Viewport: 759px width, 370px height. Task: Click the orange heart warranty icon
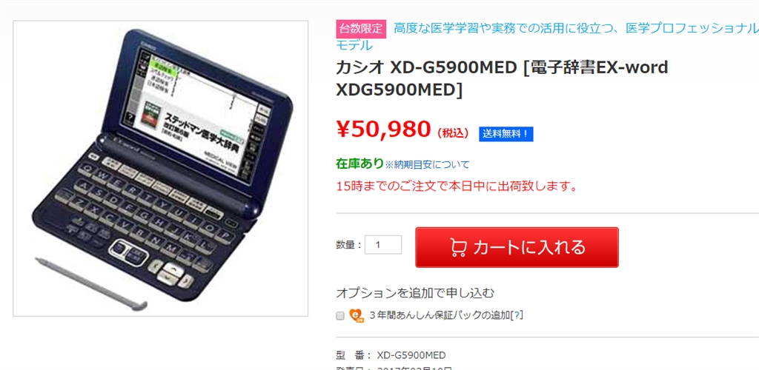[x=357, y=315]
